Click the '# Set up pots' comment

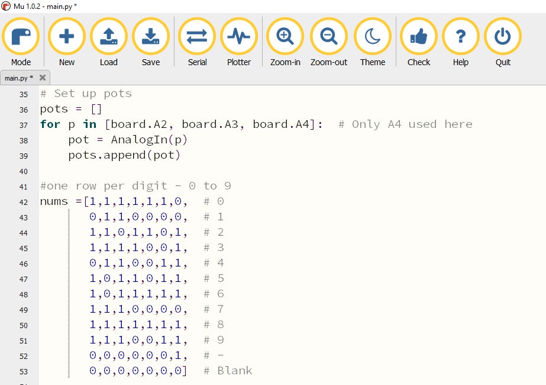[x=86, y=94]
